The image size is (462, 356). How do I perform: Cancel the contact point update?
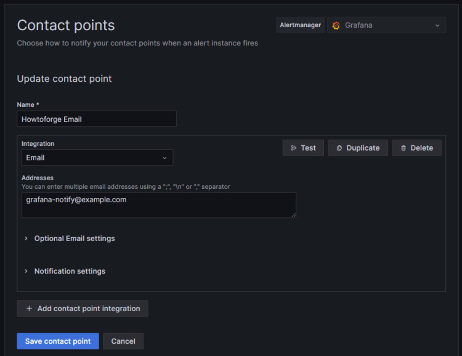tap(123, 341)
